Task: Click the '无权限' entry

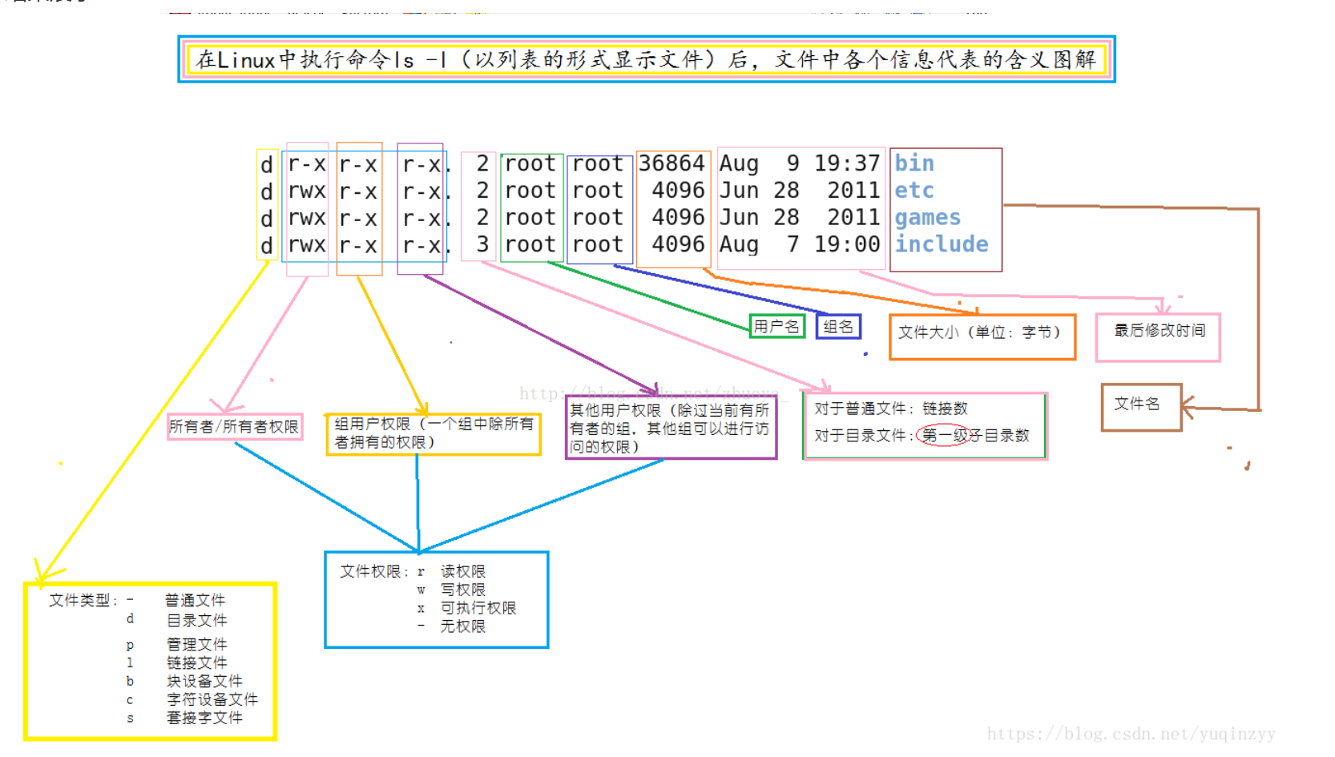Action: coord(463,626)
